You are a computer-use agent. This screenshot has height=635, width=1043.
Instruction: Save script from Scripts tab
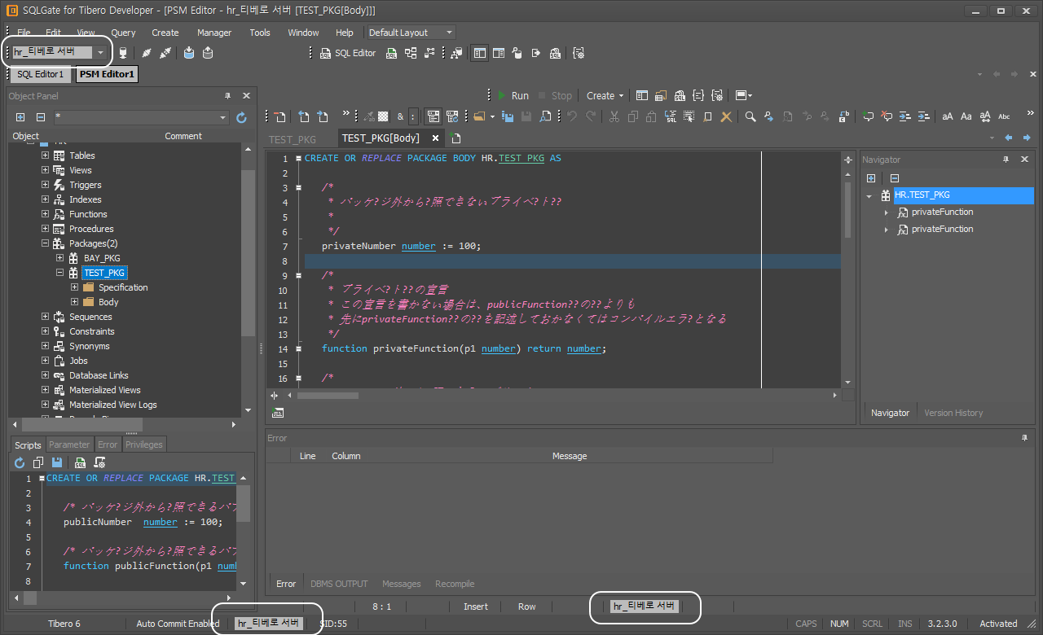click(57, 462)
